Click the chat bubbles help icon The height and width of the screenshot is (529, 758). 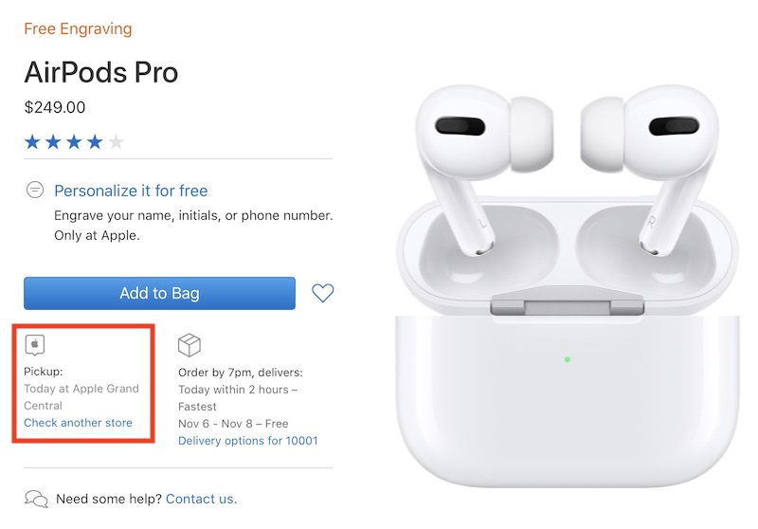coord(36,499)
